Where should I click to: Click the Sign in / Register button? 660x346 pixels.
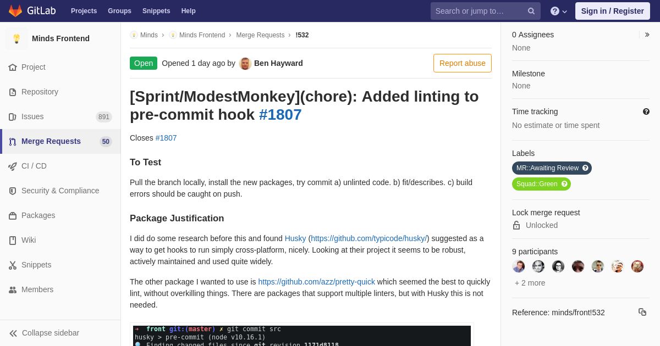pos(613,11)
